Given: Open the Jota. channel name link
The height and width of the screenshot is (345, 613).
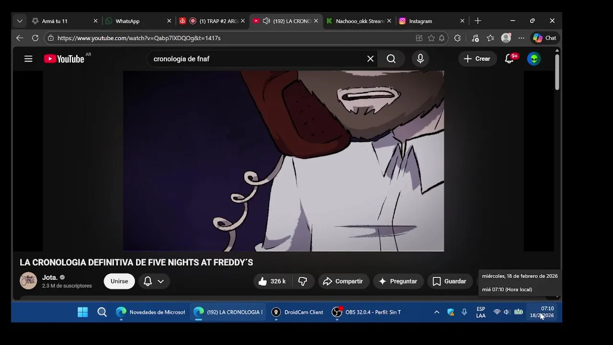Looking at the screenshot, I should (50, 277).
